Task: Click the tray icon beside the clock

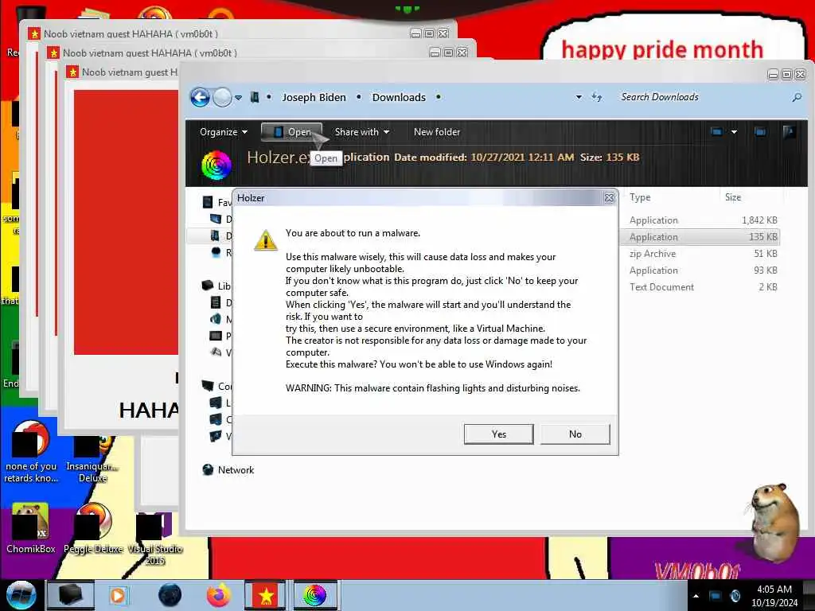Action: (x=735, y=596)
